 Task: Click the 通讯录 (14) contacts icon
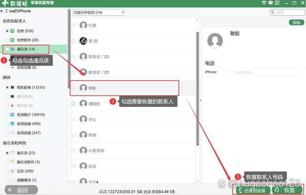point(12,49)
